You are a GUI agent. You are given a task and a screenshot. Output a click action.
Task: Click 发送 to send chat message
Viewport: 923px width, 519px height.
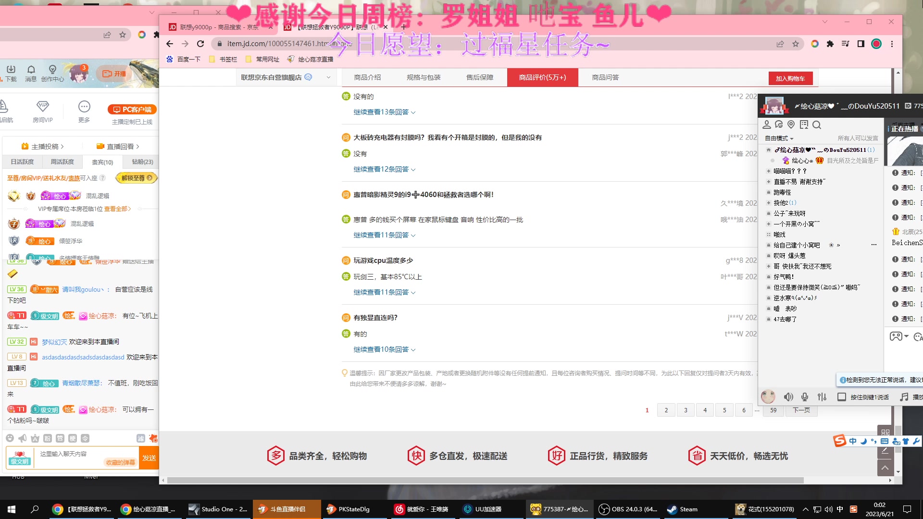coord(149,458)
